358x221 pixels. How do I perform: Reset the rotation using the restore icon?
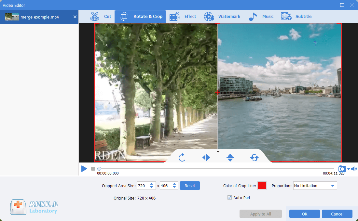(254, 157)
